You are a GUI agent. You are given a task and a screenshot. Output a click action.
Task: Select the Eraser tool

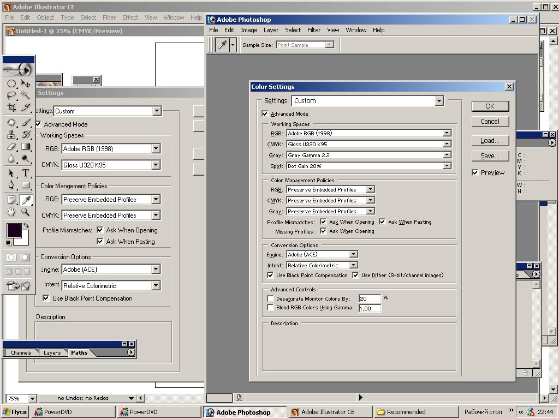[x=11, y=146]
